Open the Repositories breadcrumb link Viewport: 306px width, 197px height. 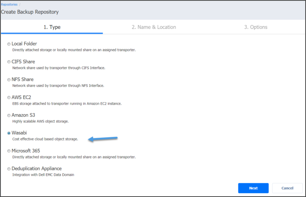[9, 4]
